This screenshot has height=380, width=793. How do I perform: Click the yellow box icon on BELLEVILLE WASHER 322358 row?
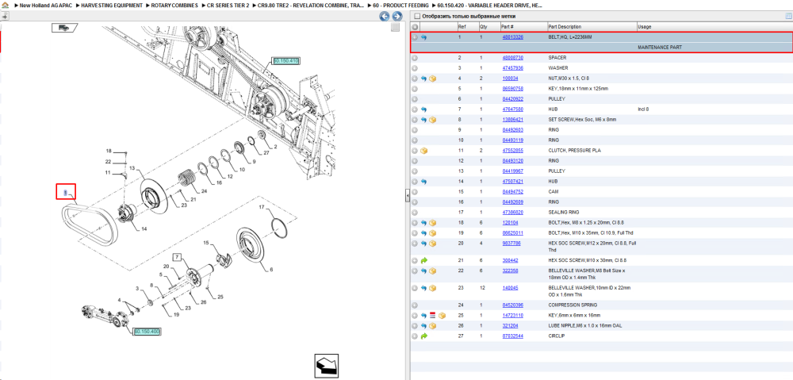(432, 271)
